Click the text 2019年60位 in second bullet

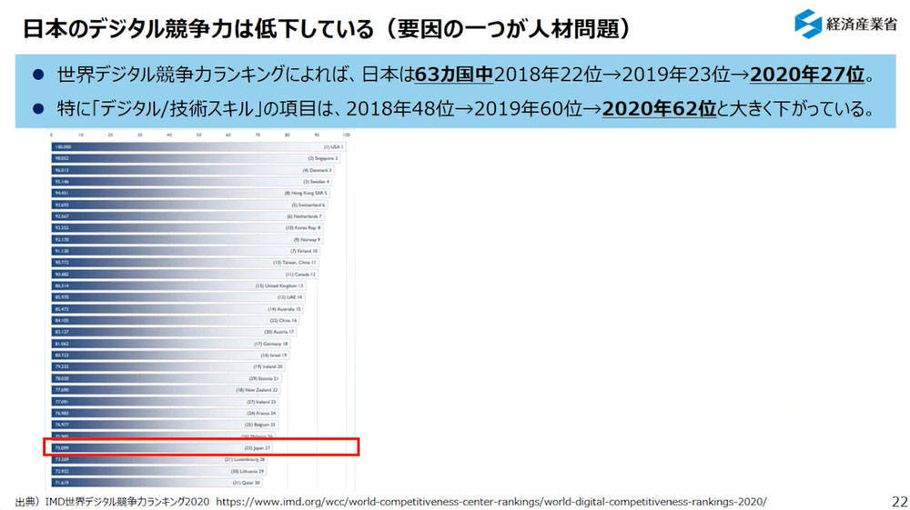tap(528, 108)
